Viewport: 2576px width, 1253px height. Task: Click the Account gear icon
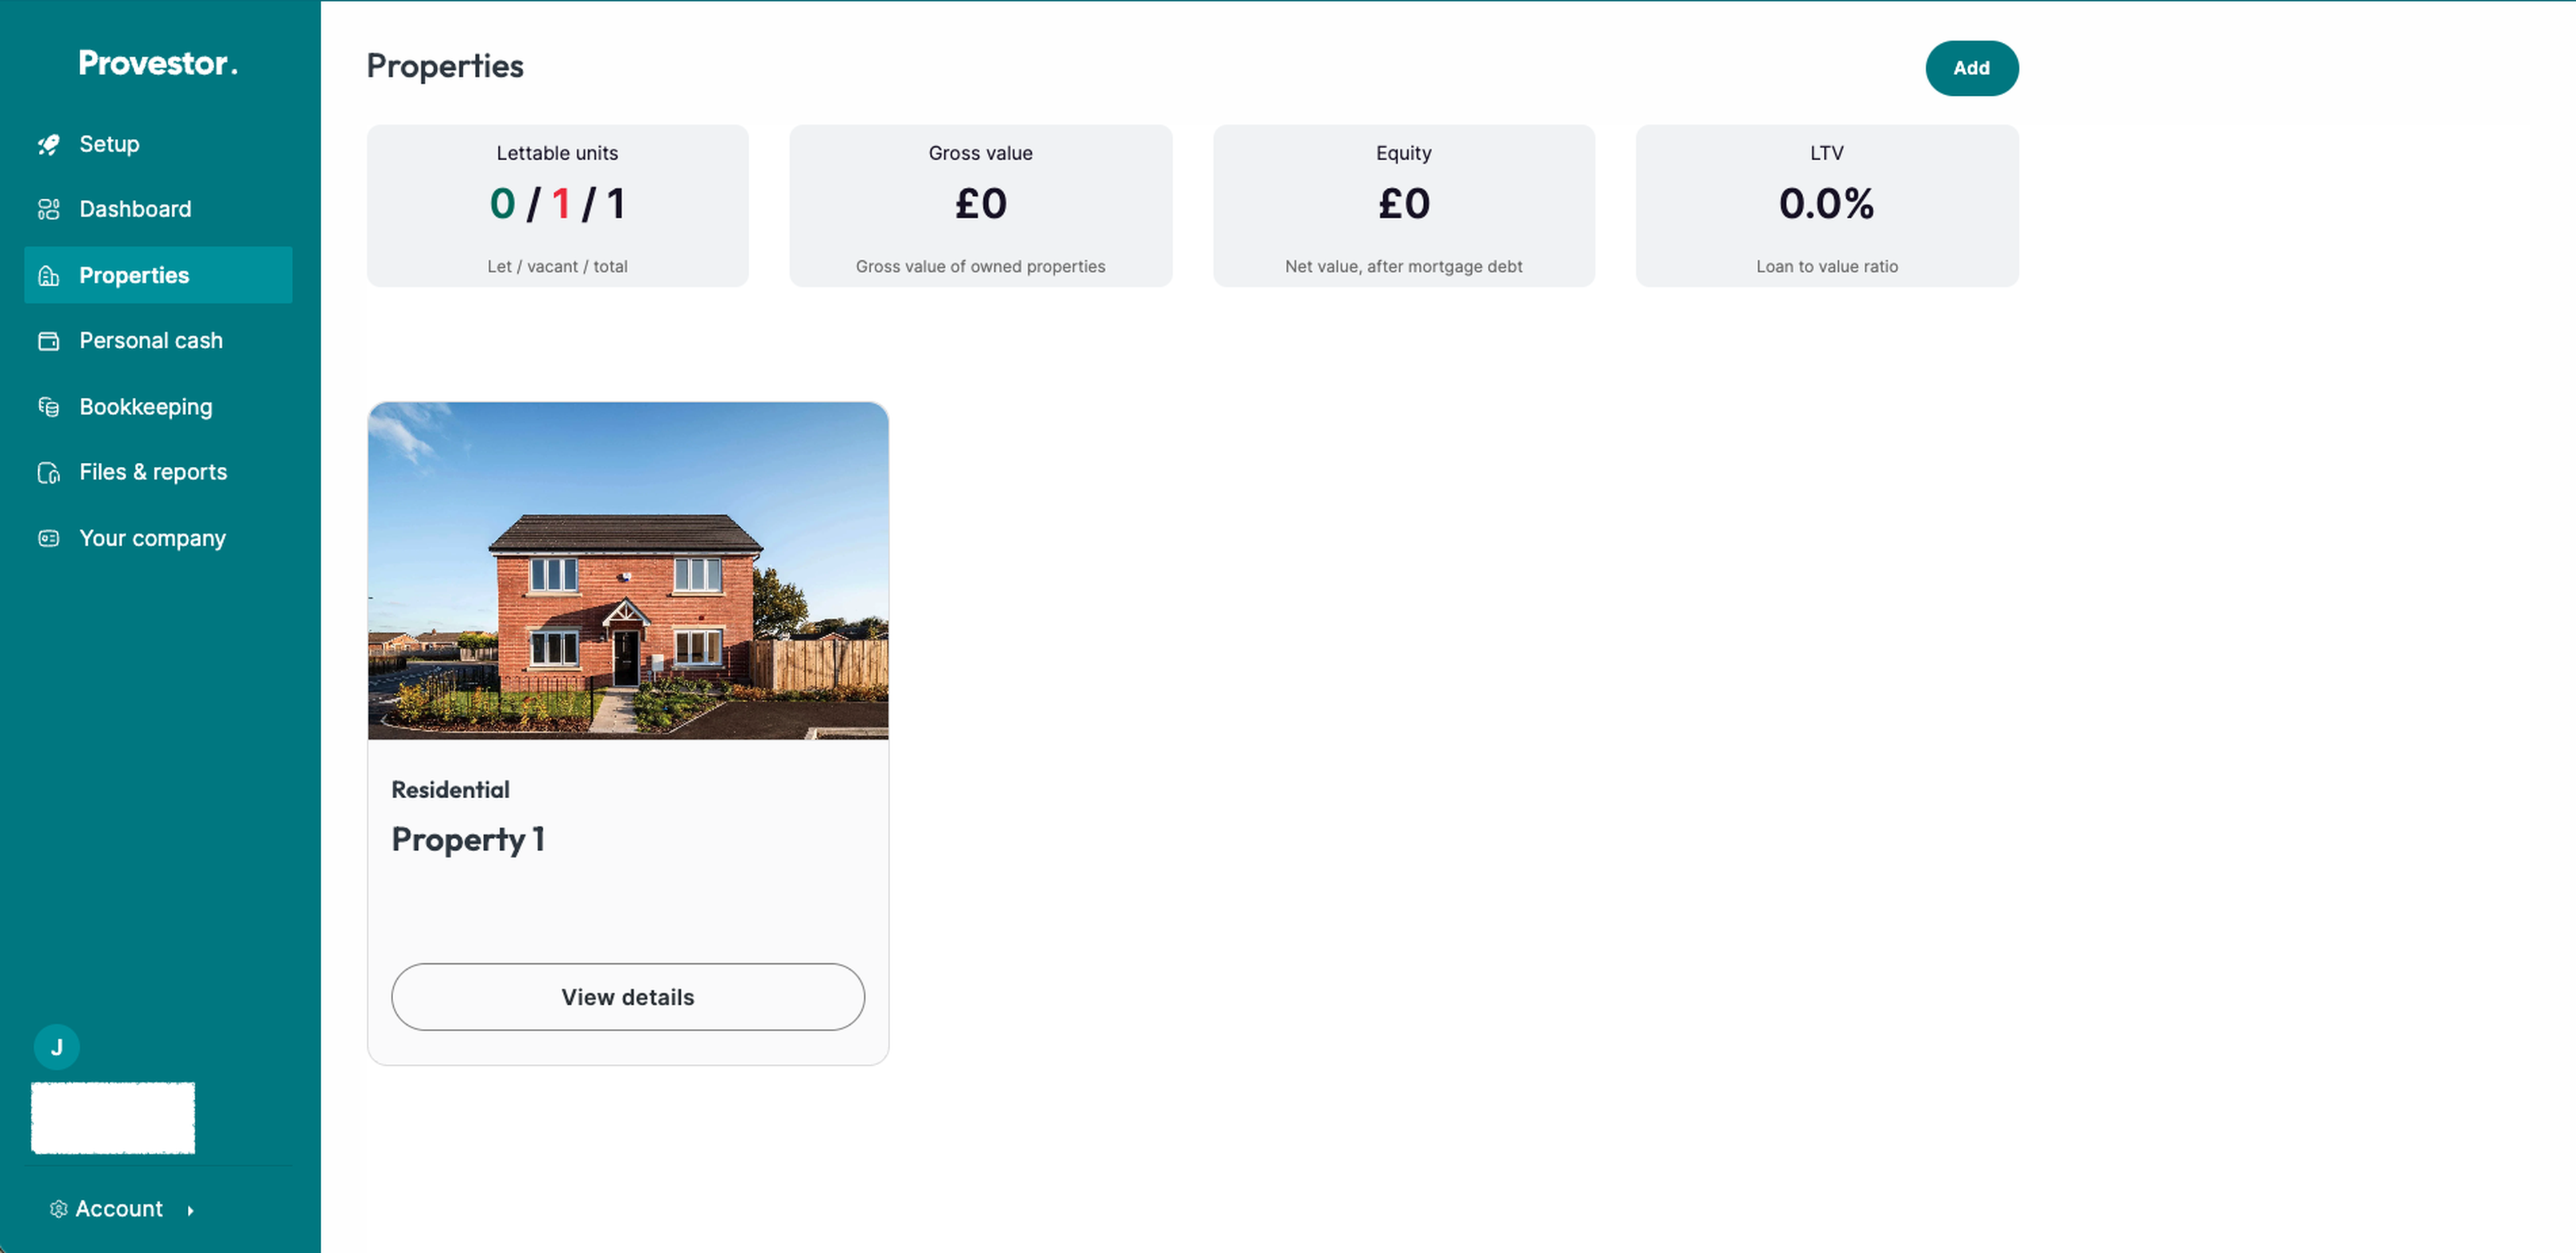[59, 1209]
